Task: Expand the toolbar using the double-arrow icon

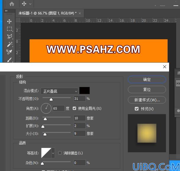Action: (x=6, y=11)
